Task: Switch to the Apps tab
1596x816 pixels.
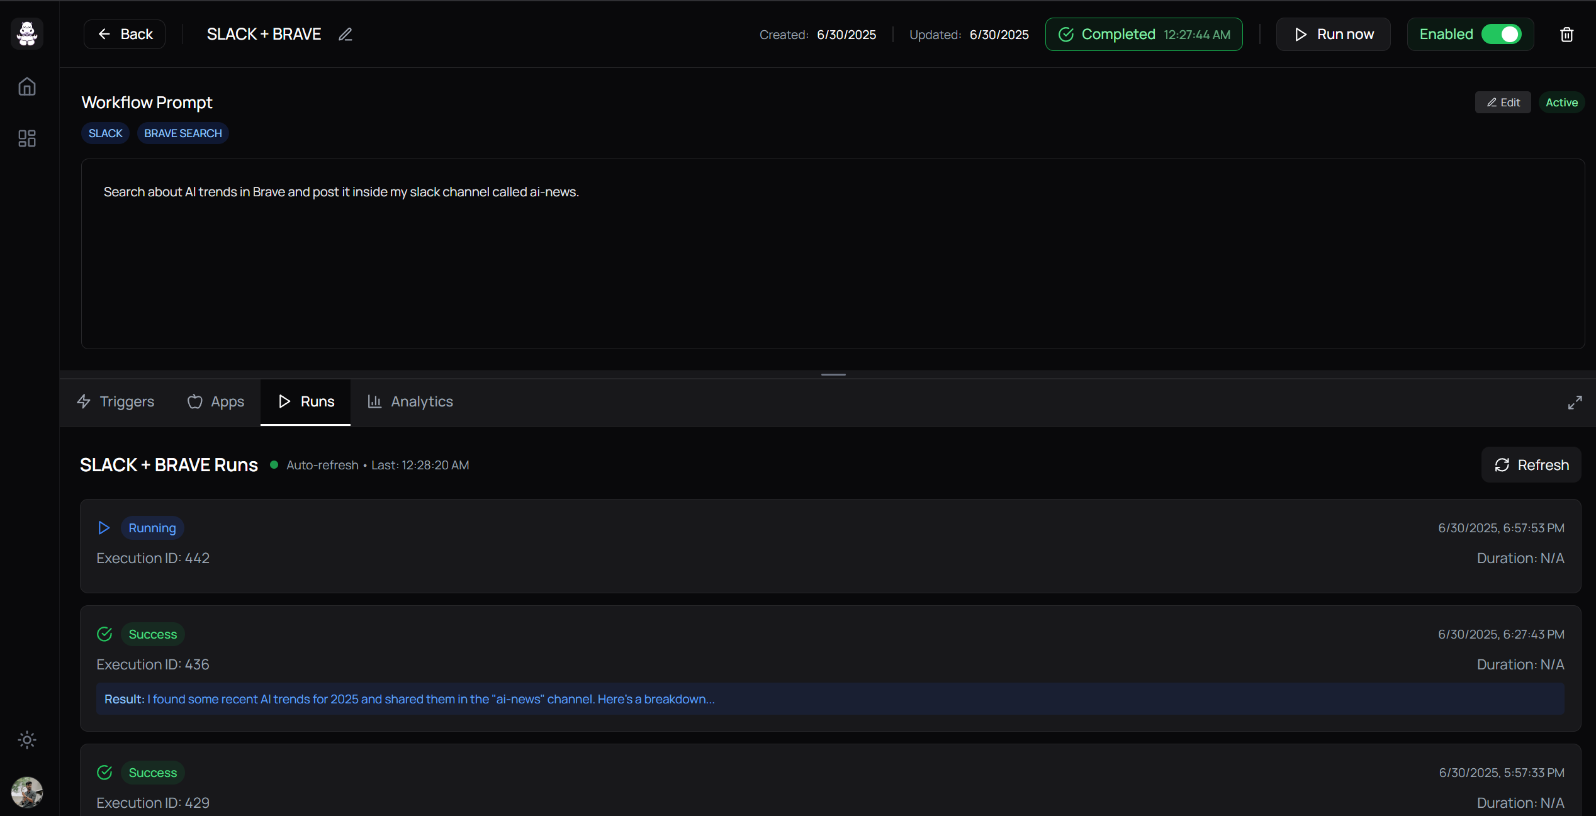Action: coord(216,401)
